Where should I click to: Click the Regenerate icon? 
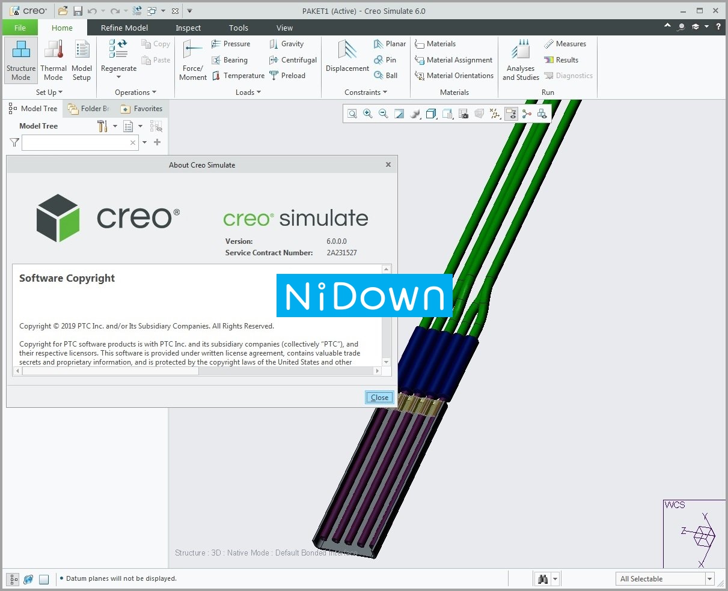(118, 49)
